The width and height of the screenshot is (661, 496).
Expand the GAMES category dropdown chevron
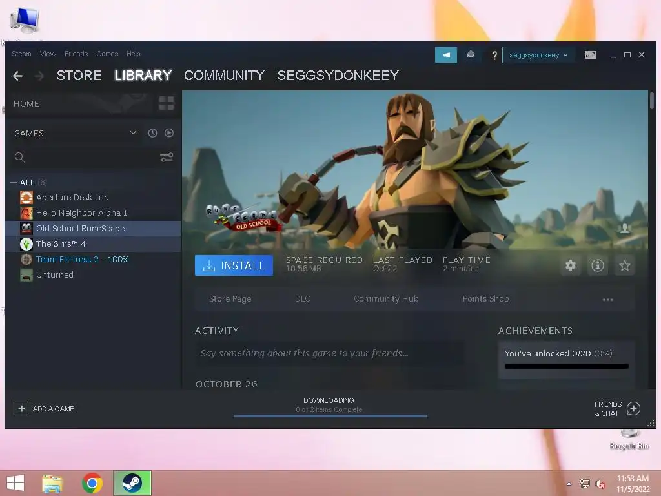tap(133, 133)
